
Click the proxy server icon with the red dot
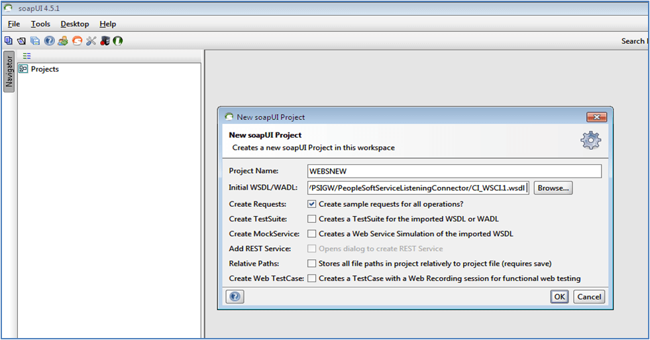(105, 40)
